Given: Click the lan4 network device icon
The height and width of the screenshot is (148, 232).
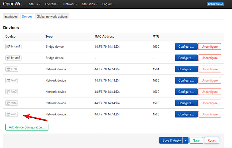Looking at the screenshot, I should point(8,103).
